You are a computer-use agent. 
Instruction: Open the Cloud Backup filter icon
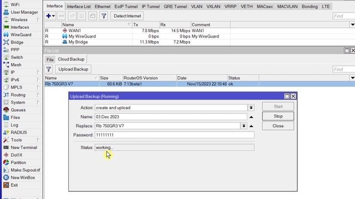coord(48,69)
